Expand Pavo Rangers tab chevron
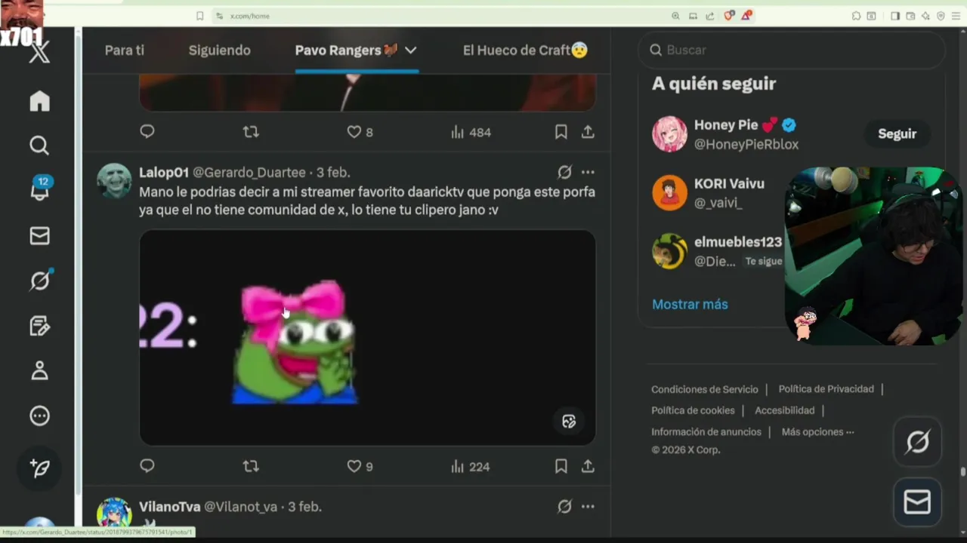This screenshot has width=967, height=543. (410, 51)
